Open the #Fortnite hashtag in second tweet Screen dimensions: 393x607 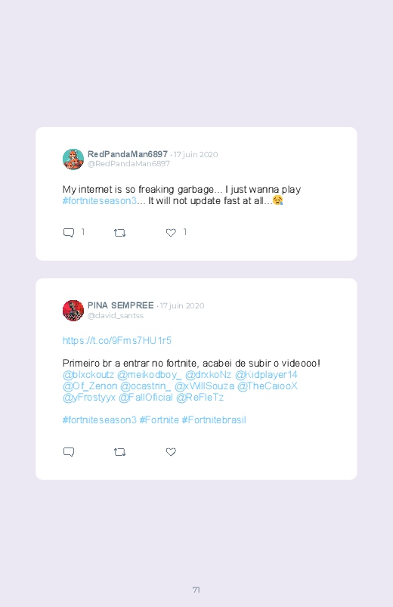(159, 420)
